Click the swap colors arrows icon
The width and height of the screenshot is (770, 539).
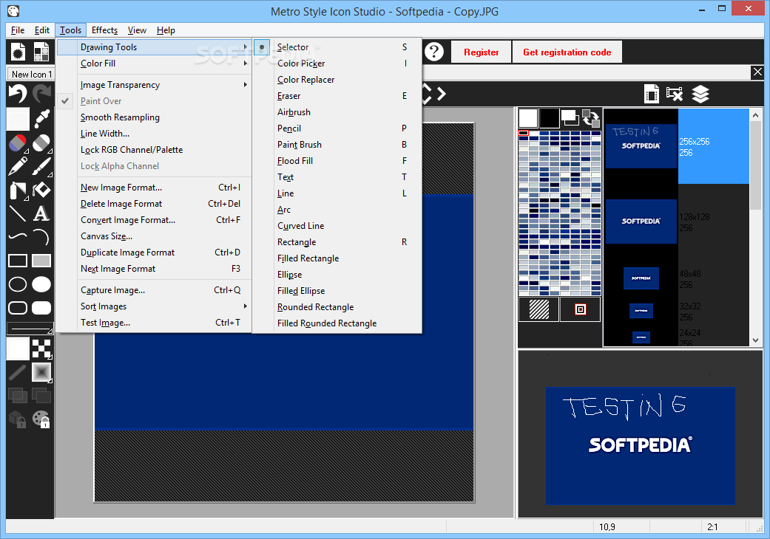click(x=591, y=118)
